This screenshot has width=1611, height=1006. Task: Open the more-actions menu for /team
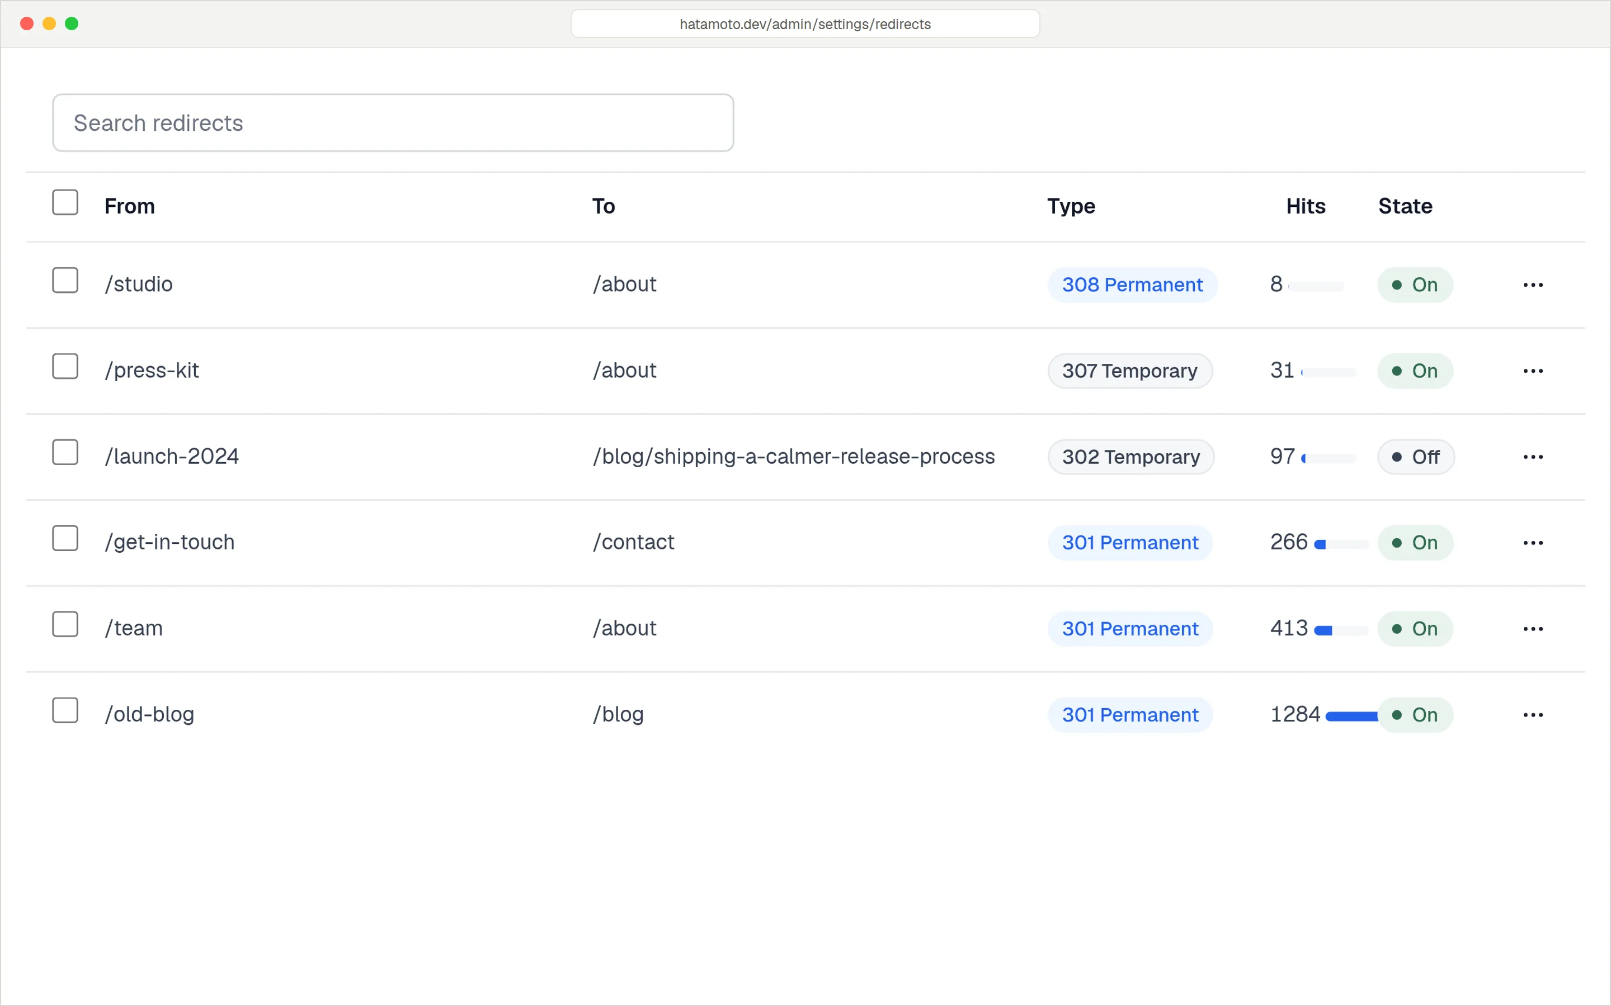[x=1533, y=629]
